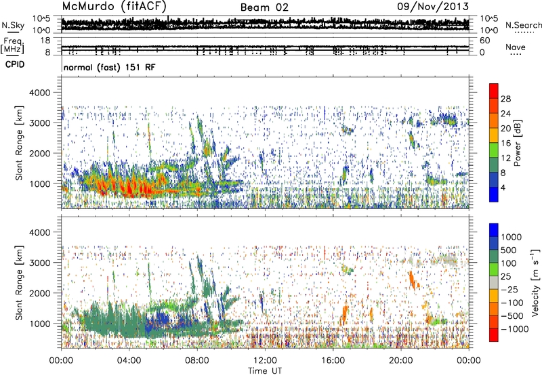Select the Beam 02 heading
Image resolution: width=542 pixels, height=375 pixels.
tap(264, 7)
